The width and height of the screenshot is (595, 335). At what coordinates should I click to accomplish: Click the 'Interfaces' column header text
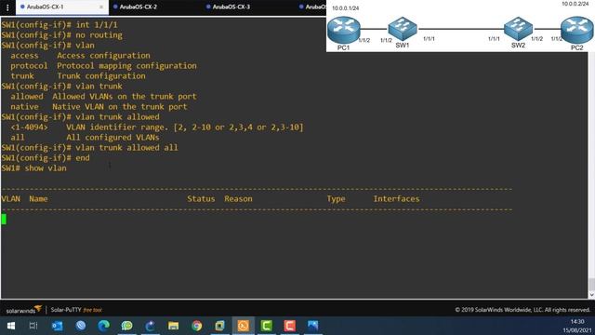(397, 198)
